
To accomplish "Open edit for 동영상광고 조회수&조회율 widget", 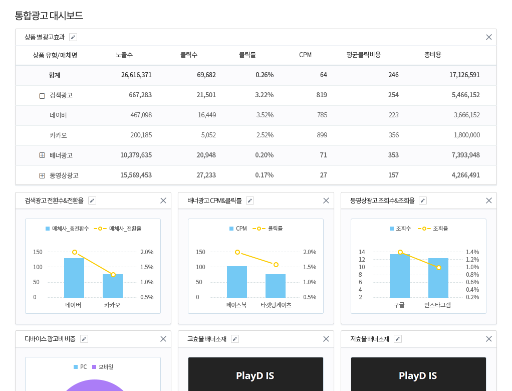I will 423,201.
